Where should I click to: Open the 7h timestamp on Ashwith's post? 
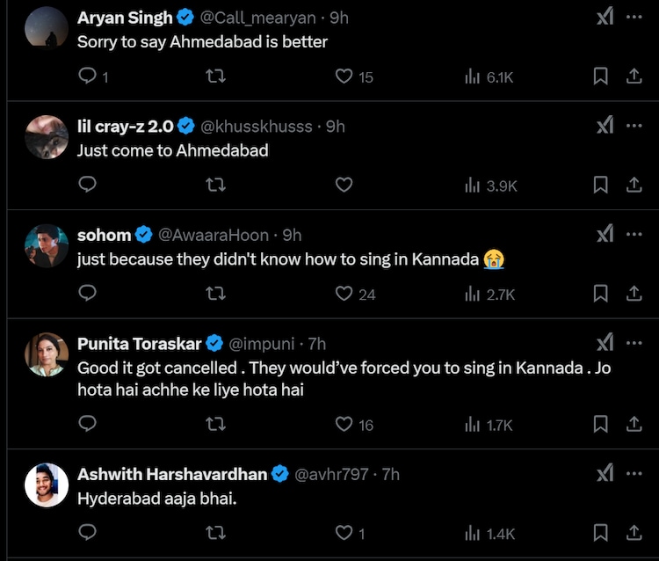pos(390,474)
